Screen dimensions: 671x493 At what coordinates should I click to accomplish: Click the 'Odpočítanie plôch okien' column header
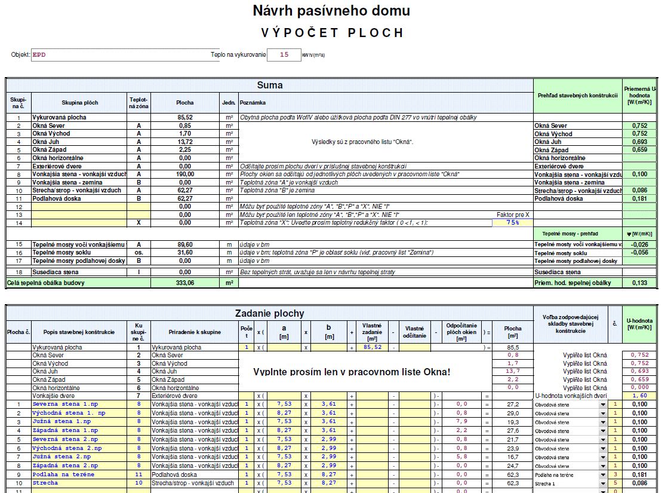pyautogui.click(x=461, y=332)
